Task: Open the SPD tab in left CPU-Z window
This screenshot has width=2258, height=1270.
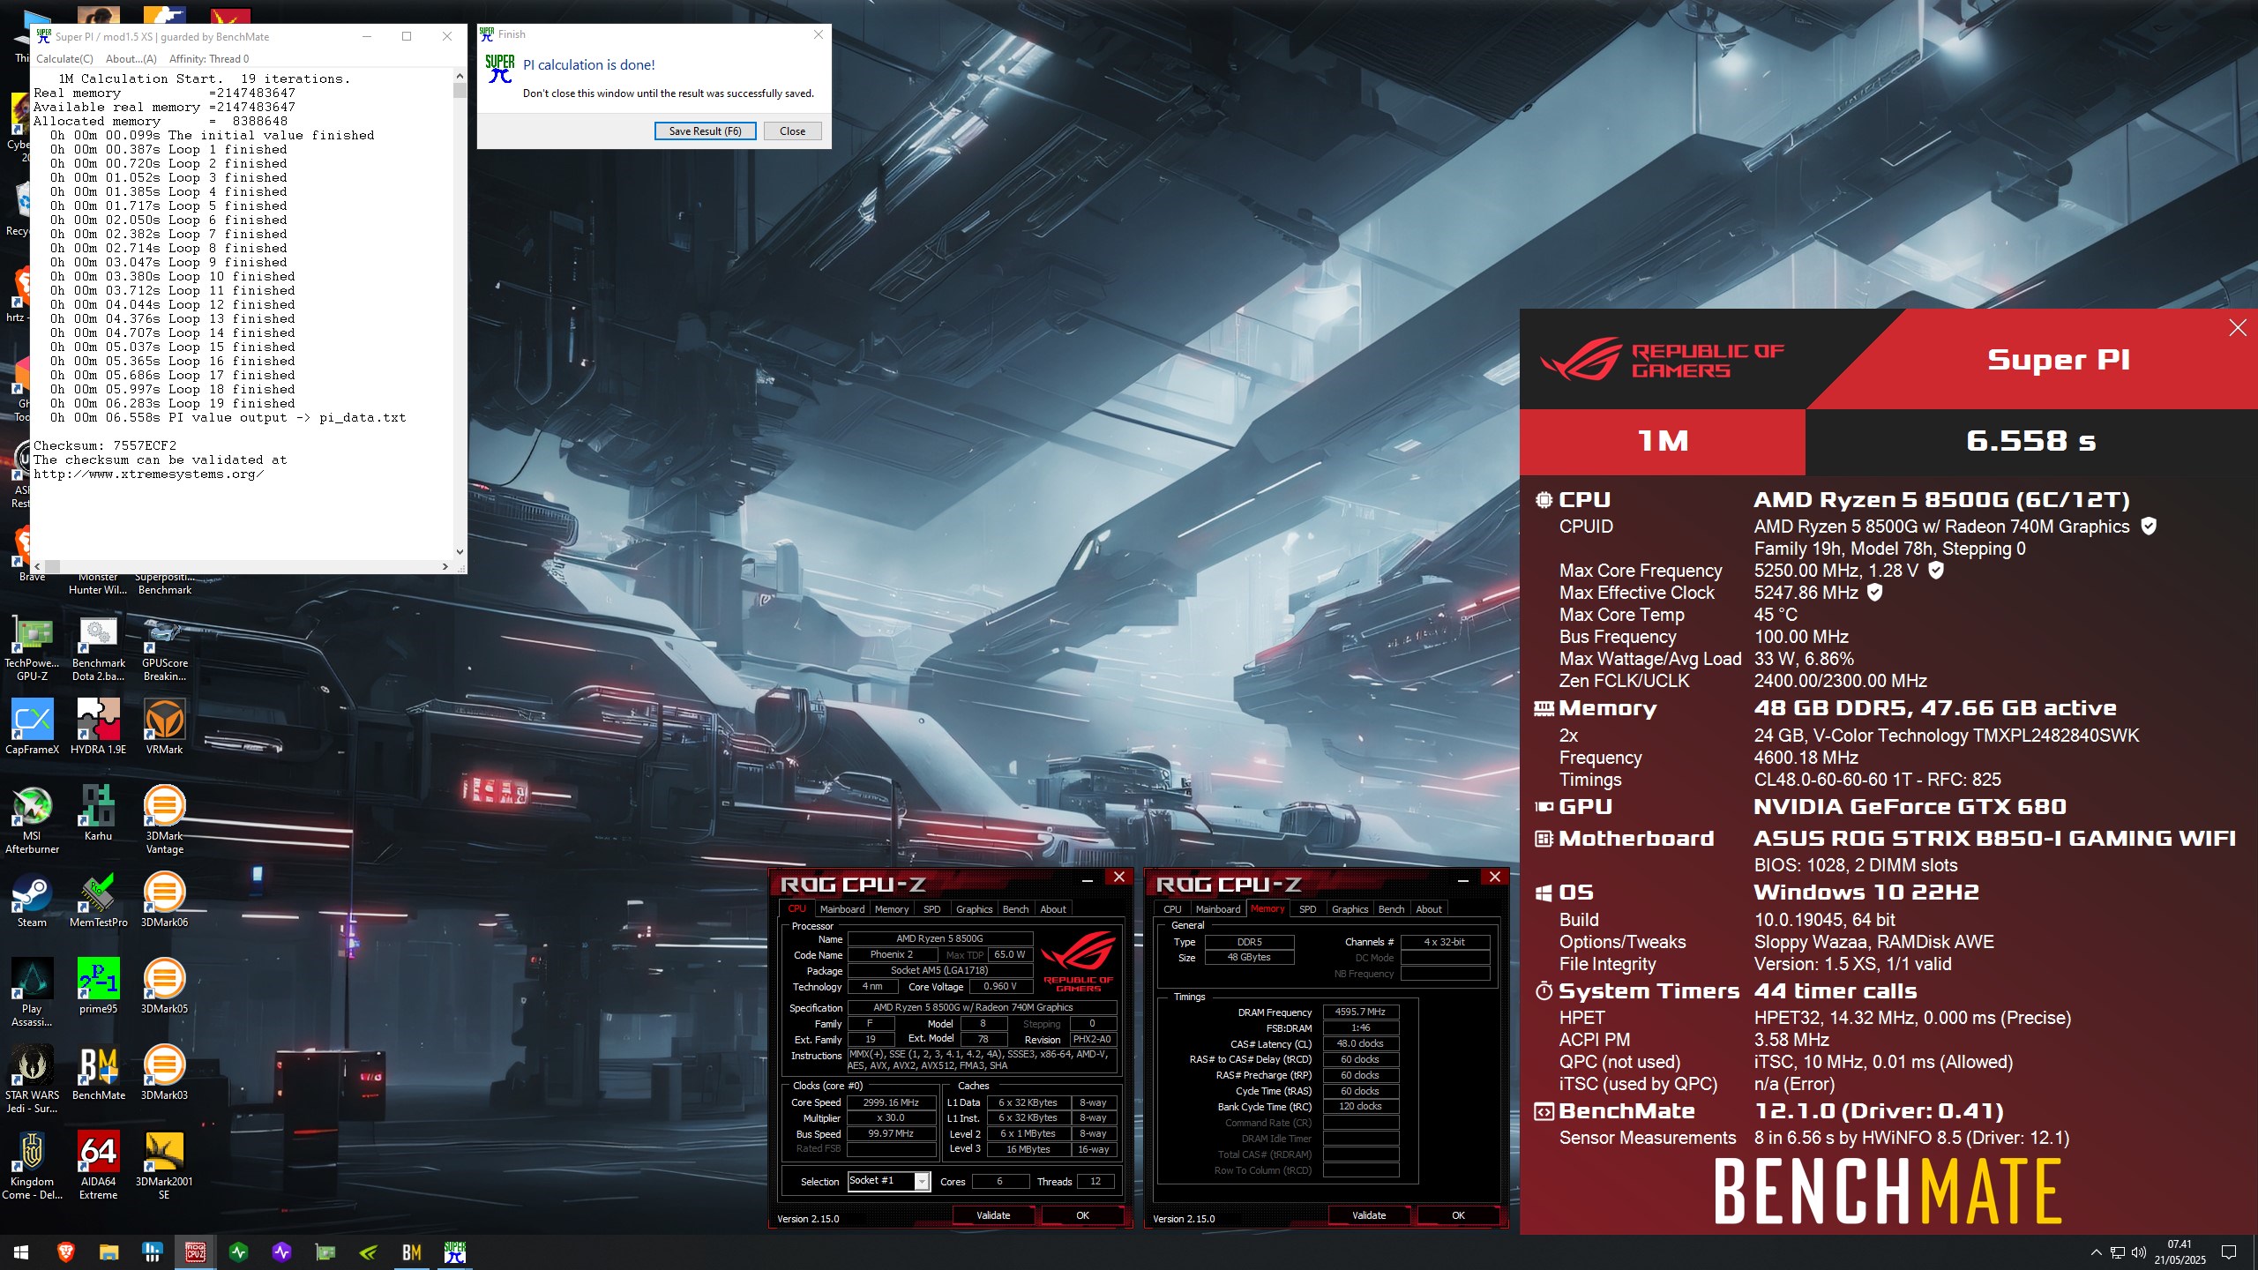Action: pyautogui.click(x=931, y=909)
